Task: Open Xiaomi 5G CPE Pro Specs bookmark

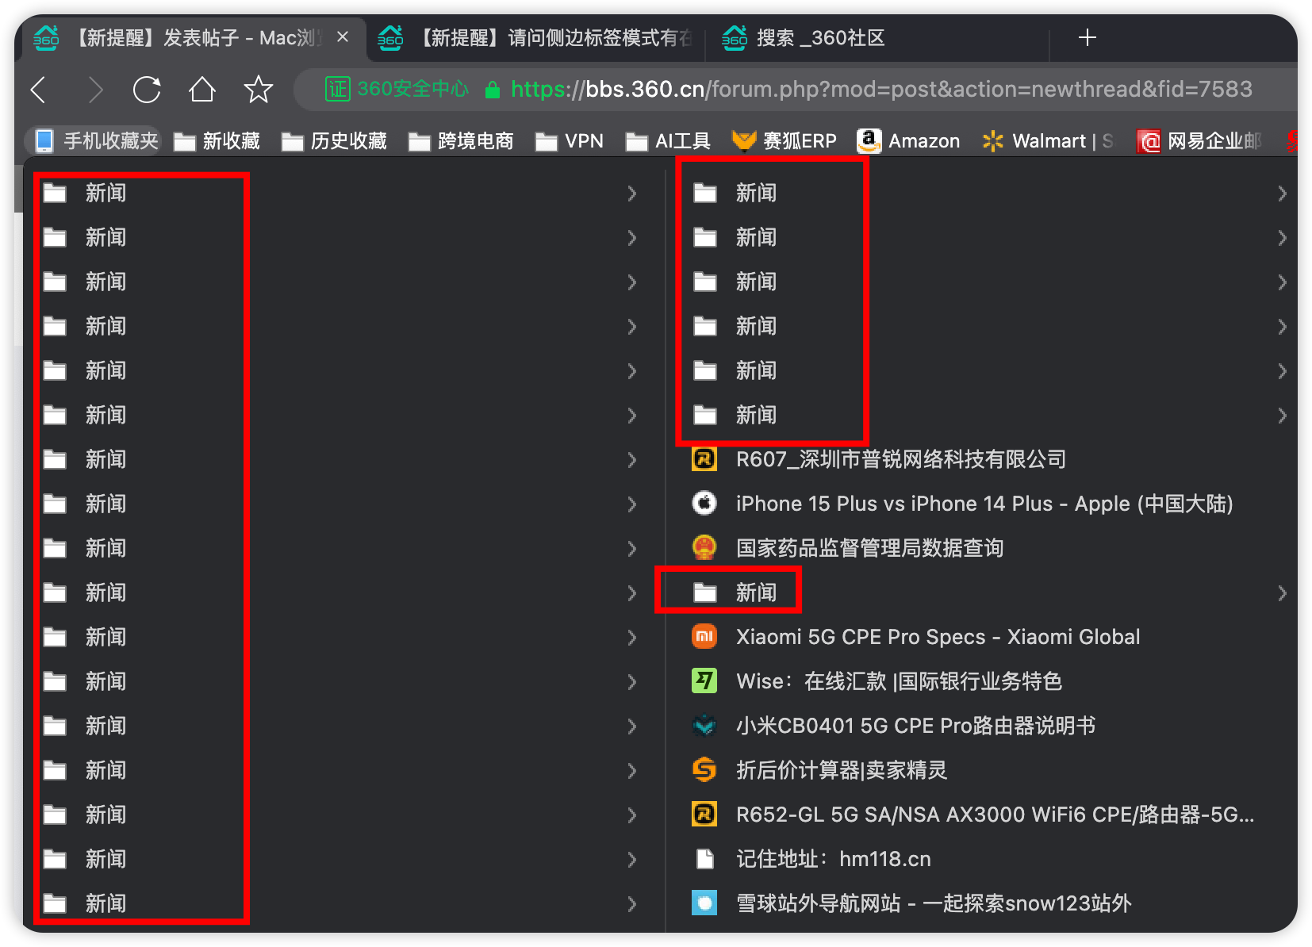Action: click(x=938, y=637)
